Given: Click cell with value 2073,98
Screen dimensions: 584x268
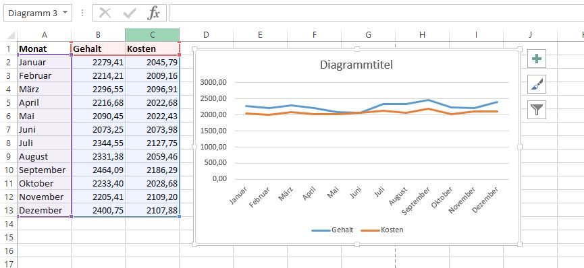Looking at the screenshot, I should [153, 129].
